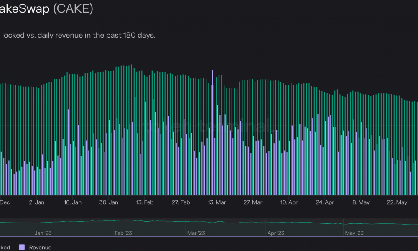
Task: Click the "13. Mar" date label
Action: pyautogui.click(x=217, y=202)
